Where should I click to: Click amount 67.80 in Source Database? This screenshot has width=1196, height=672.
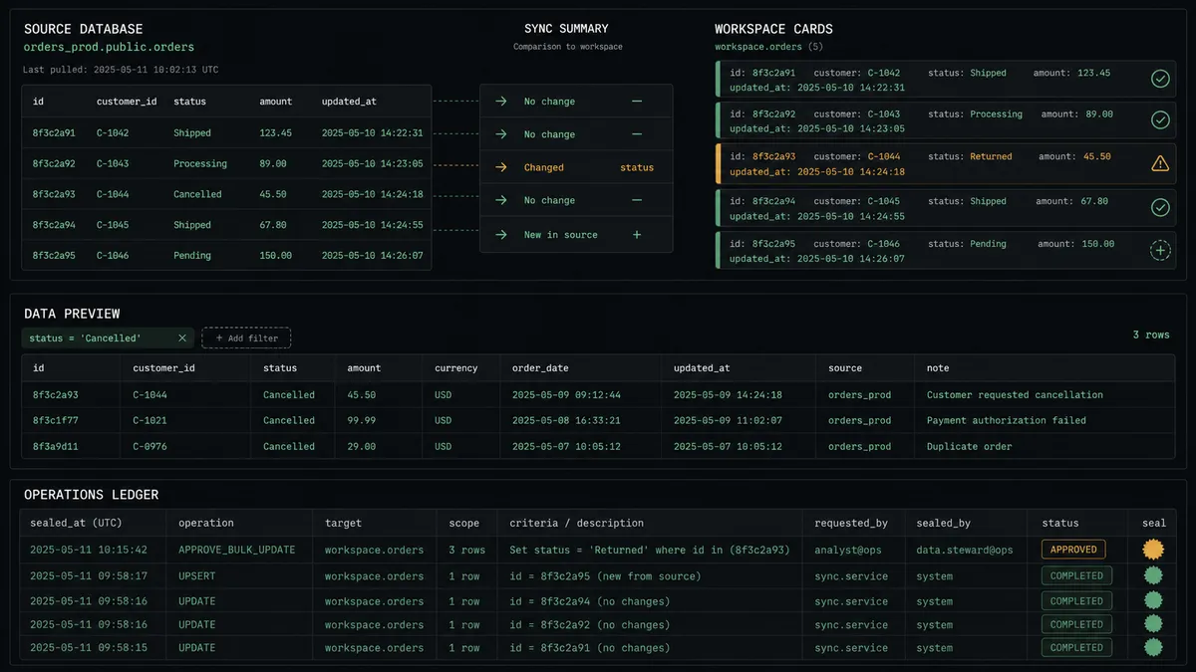(273, 225)
